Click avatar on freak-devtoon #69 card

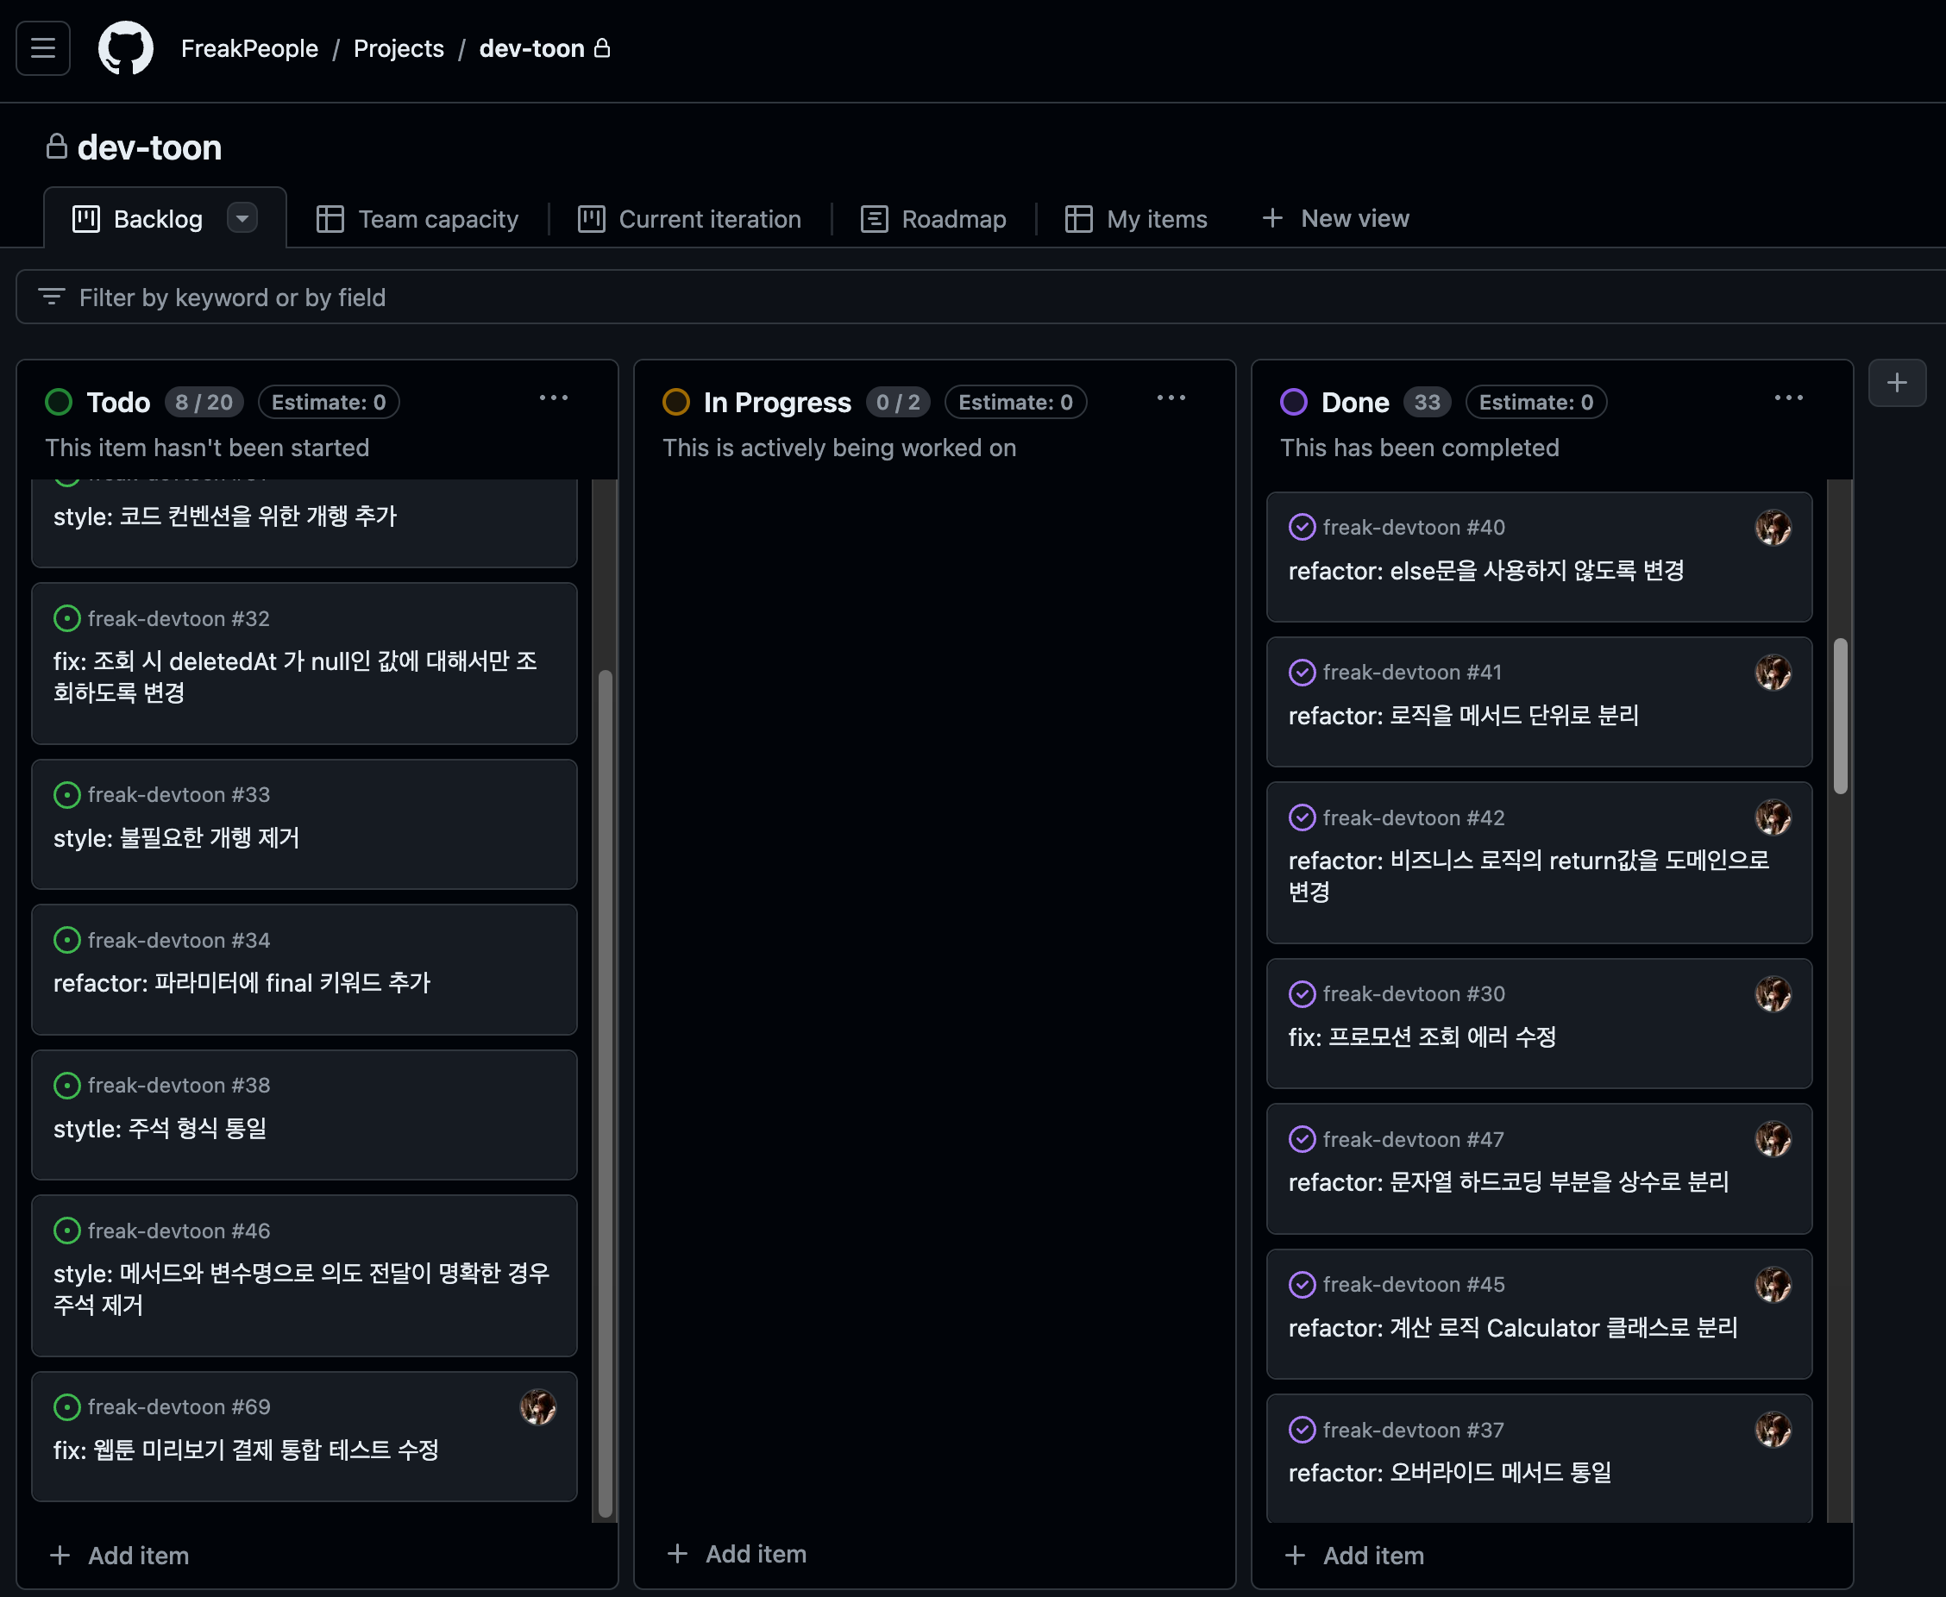click(x=537, y=1407)
